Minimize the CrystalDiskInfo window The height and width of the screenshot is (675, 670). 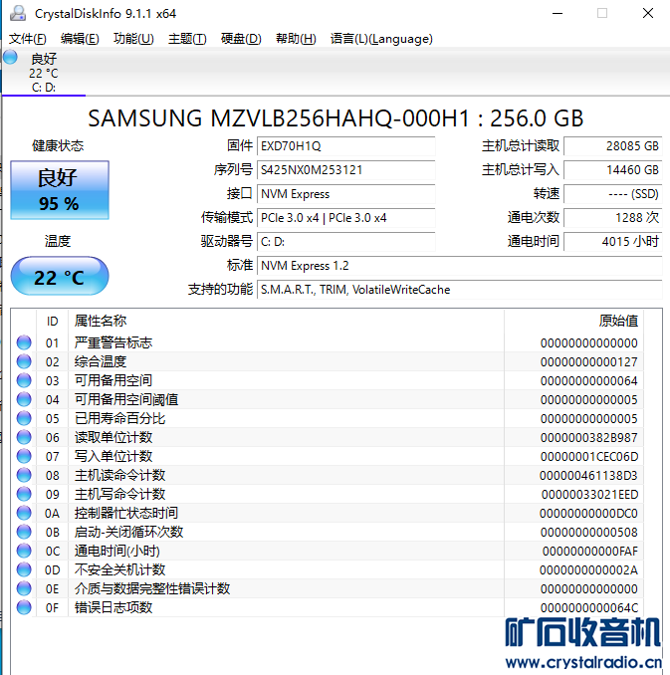pos(558,13)
